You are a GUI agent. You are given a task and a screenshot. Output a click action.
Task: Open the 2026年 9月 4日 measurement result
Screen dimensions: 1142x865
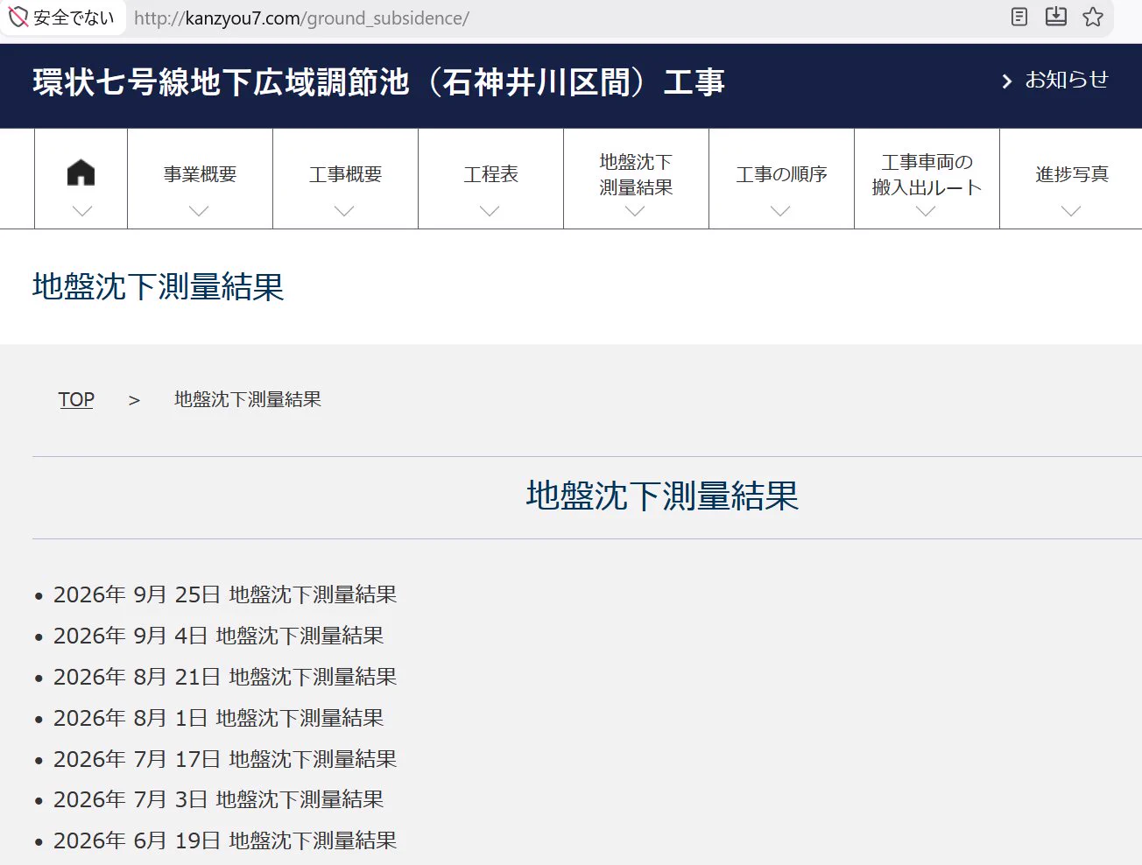[x=218, y=636]
